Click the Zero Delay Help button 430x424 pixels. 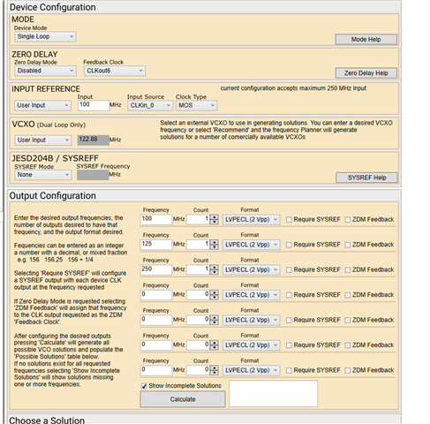366,73
